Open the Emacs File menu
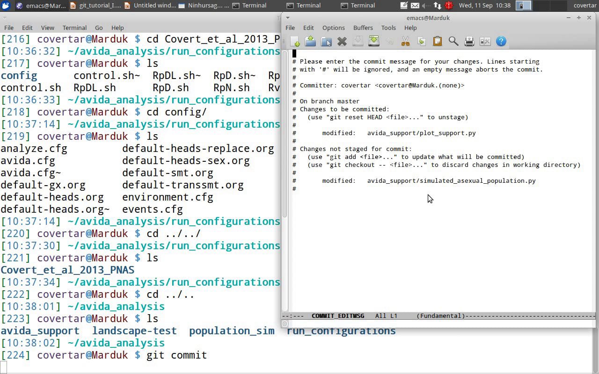The image size is (599, 374). 290,28
